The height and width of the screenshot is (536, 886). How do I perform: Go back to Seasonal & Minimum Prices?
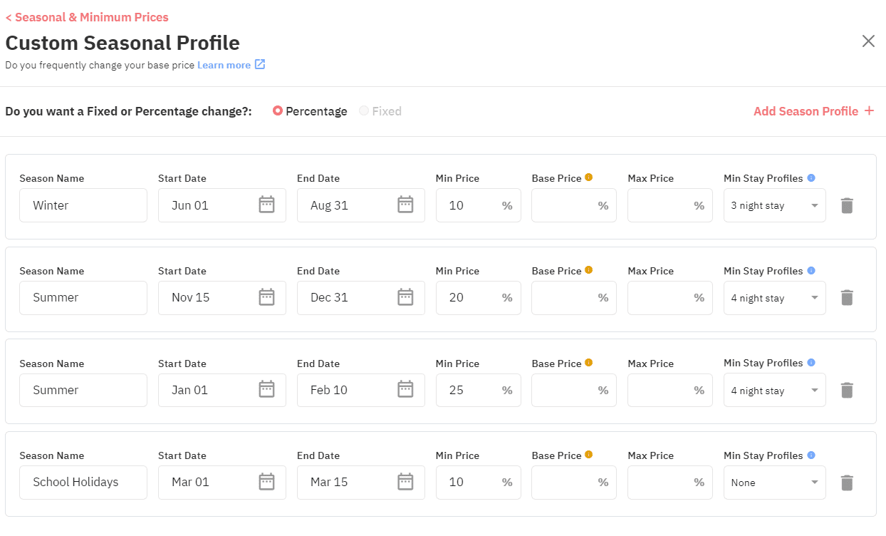[x=87, y=17]
